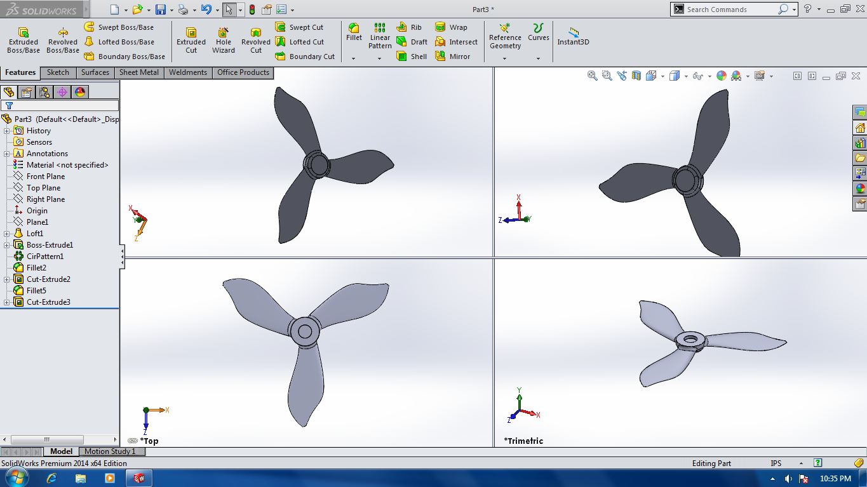
Task: Click the Lofted Cut tool
Action: [299, 42]
